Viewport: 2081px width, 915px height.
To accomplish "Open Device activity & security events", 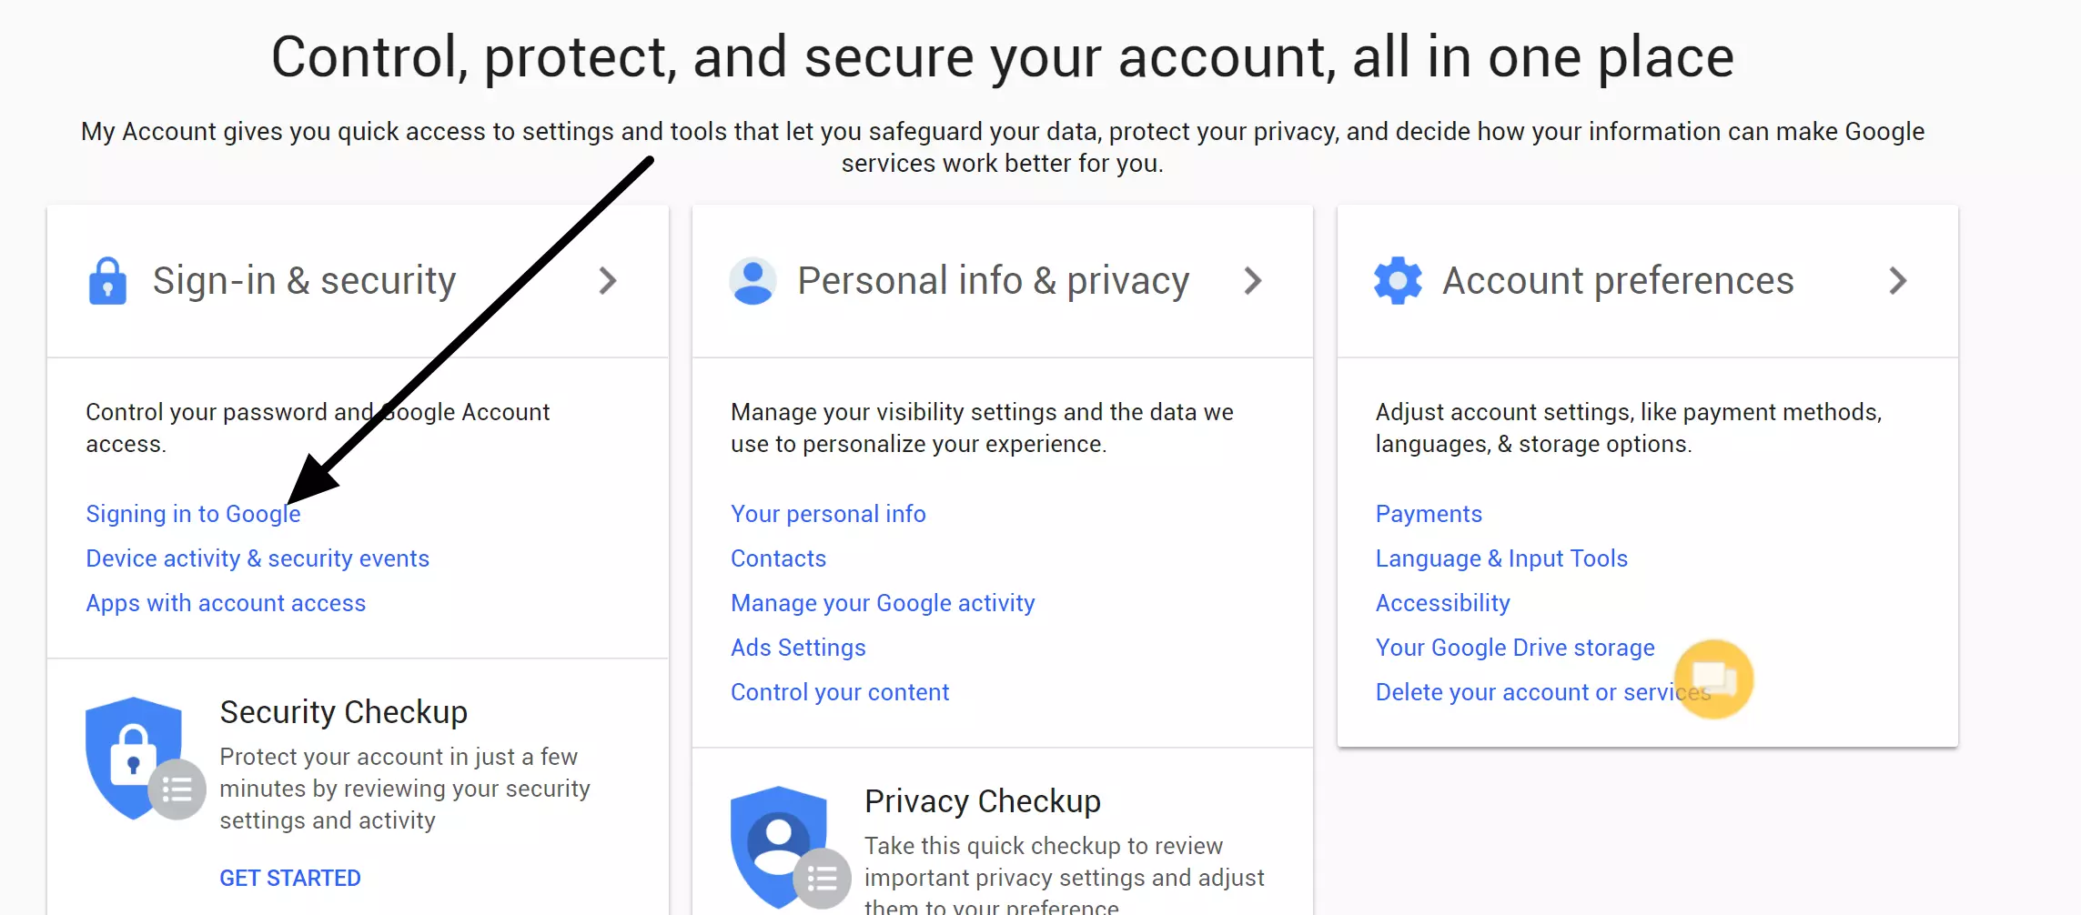I will 258,558.
